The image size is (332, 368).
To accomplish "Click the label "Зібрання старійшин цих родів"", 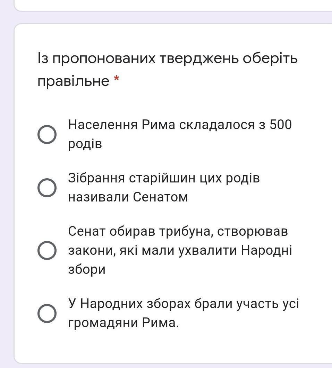I will 164,178.
